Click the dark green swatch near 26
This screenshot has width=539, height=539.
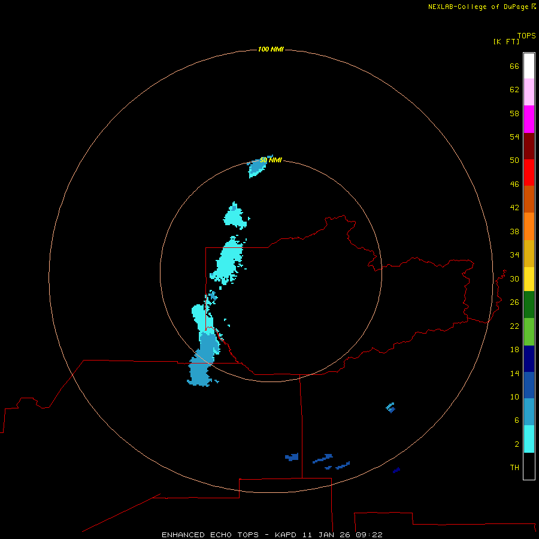click(x=529, y=305)
